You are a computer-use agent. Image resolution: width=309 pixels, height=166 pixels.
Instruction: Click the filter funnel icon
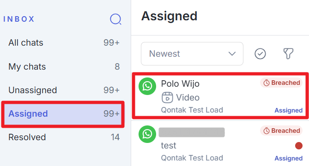(x=288, y=53)
